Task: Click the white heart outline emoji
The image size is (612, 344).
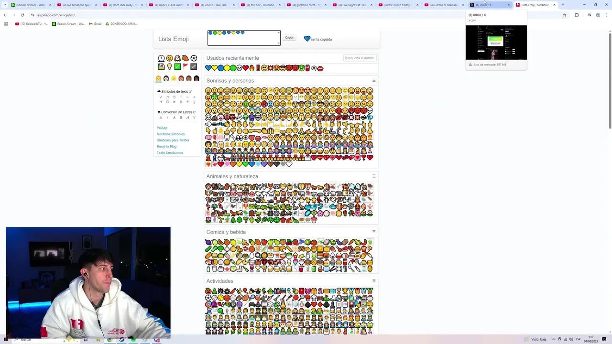Action: (x=289, y=164)
